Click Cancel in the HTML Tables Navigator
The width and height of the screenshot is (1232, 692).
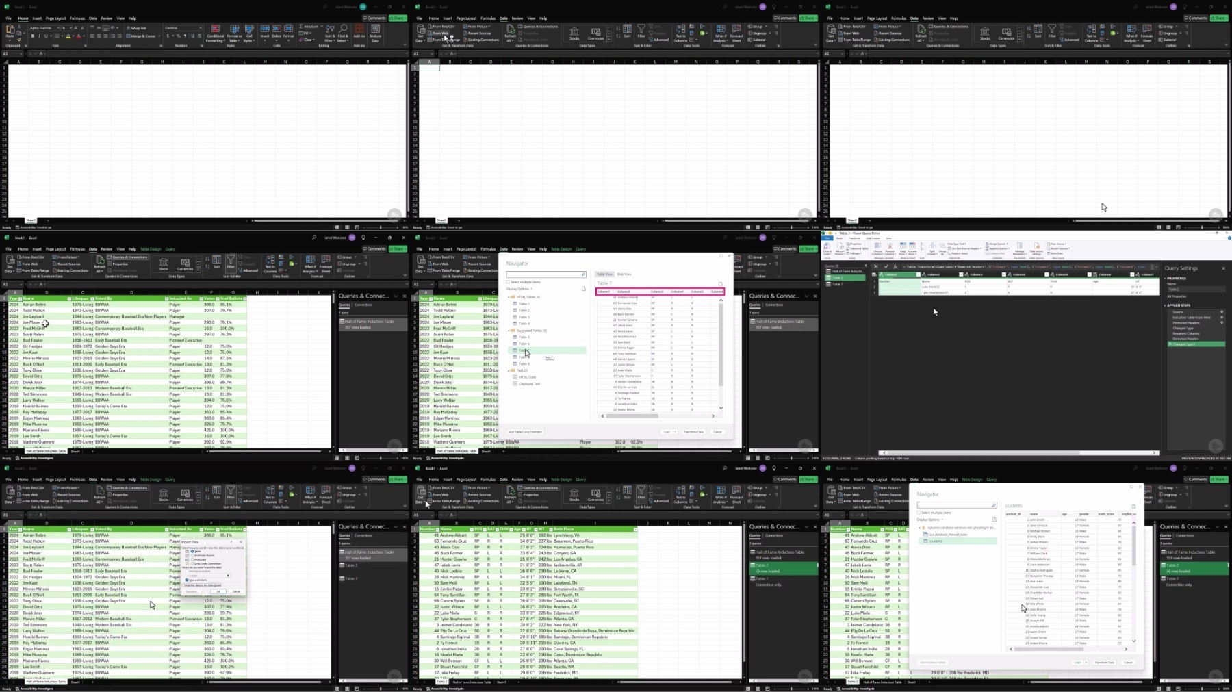point(717,432)
